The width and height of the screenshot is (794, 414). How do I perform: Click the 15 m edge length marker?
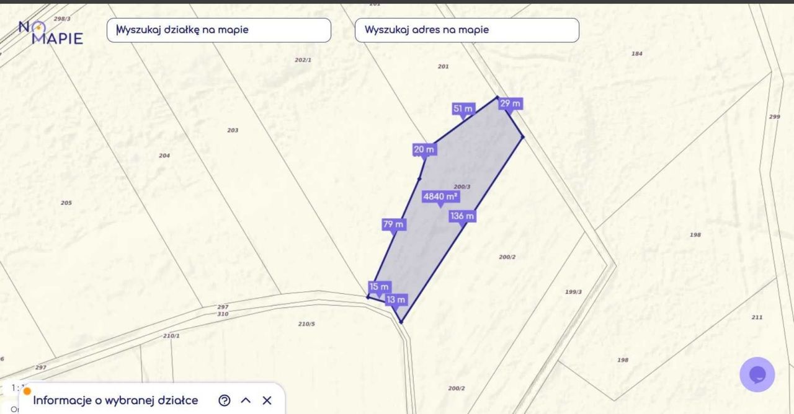(379, 287)
